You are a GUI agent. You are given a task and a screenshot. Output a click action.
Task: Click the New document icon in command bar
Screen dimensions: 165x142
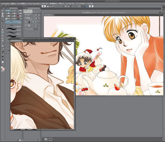coord(48,6)
